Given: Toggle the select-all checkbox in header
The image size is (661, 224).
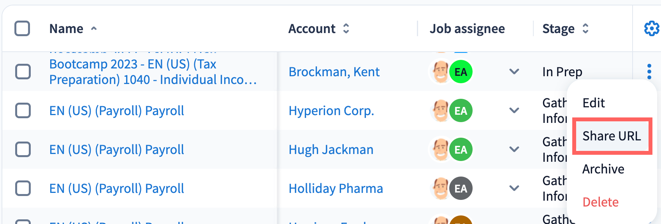Looking at the screenshot, I should coord(22,28).
